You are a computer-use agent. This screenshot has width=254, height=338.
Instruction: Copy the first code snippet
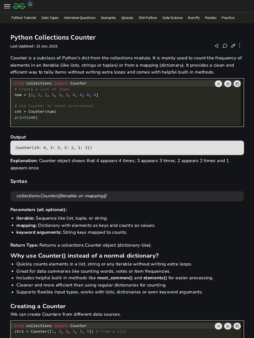coord(237,84)
